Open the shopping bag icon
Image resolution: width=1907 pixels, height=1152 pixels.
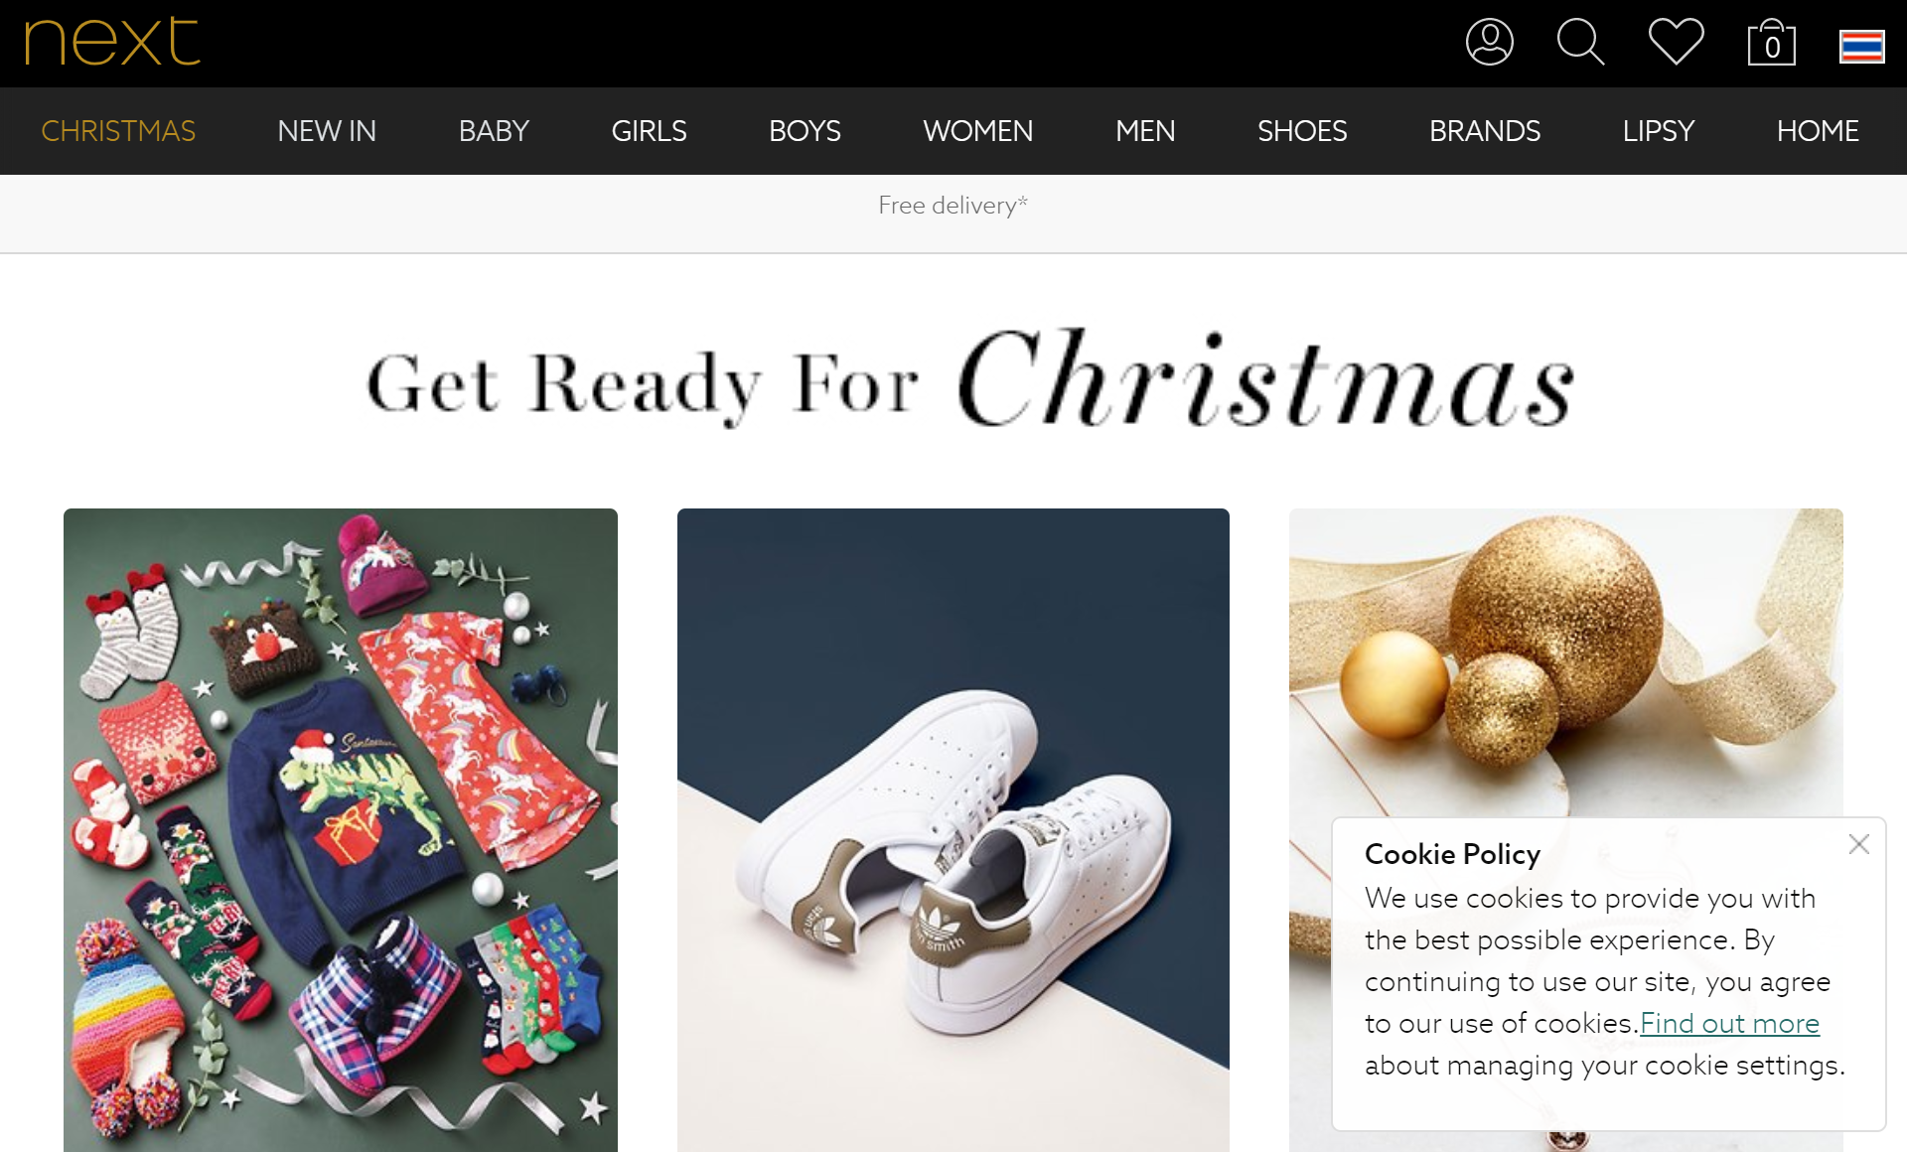coord(1772,43)
